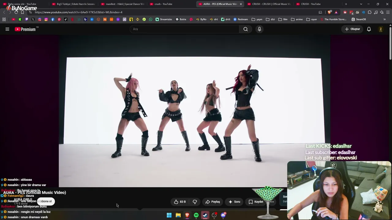
Task: Open Spotify from the taskbar
Action: click(196, 215)
